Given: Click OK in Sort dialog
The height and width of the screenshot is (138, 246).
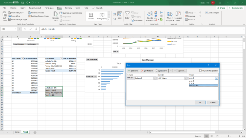Looking at the screenshot, I should click(200, 102).
